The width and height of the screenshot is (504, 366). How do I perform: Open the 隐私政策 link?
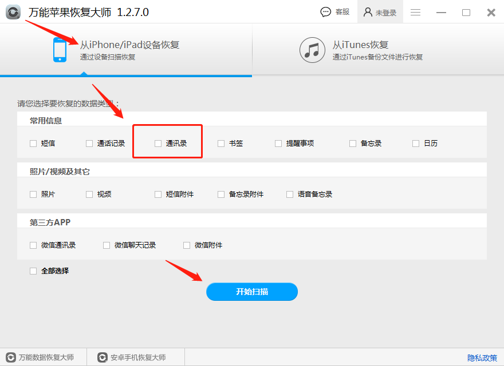(x=482, y=357)
